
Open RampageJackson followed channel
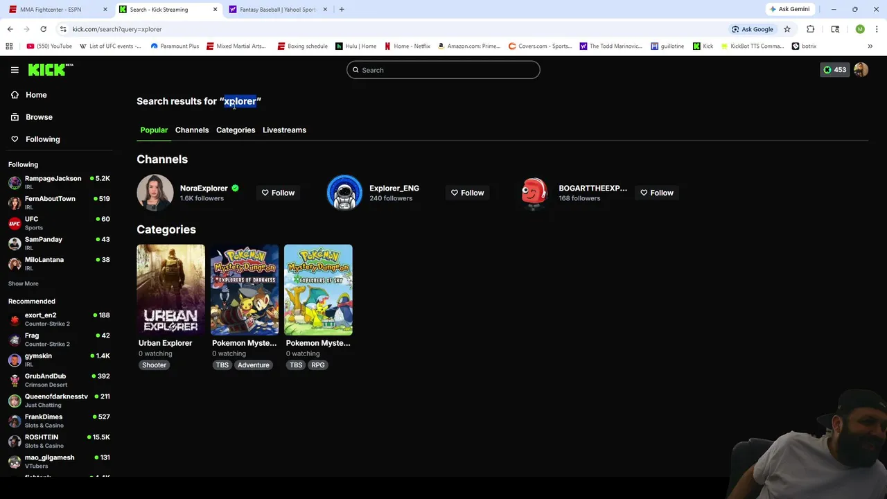59,183
